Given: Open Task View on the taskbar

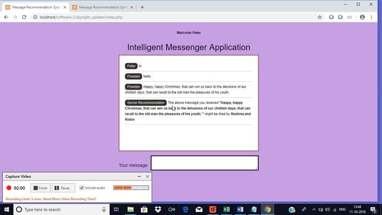Looking at the screenshot, I should click(116, 210).
